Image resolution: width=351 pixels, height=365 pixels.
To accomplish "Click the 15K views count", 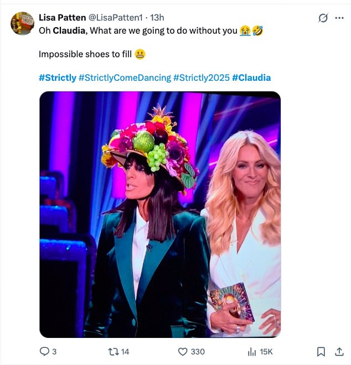I will coord(266,351).
